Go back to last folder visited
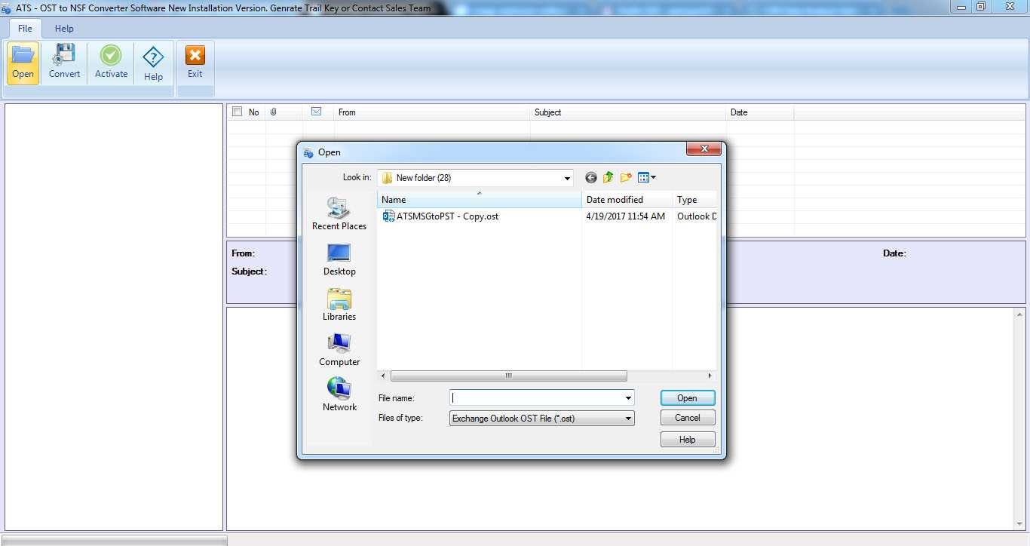The image size is (1030, 546). point(590,178)
